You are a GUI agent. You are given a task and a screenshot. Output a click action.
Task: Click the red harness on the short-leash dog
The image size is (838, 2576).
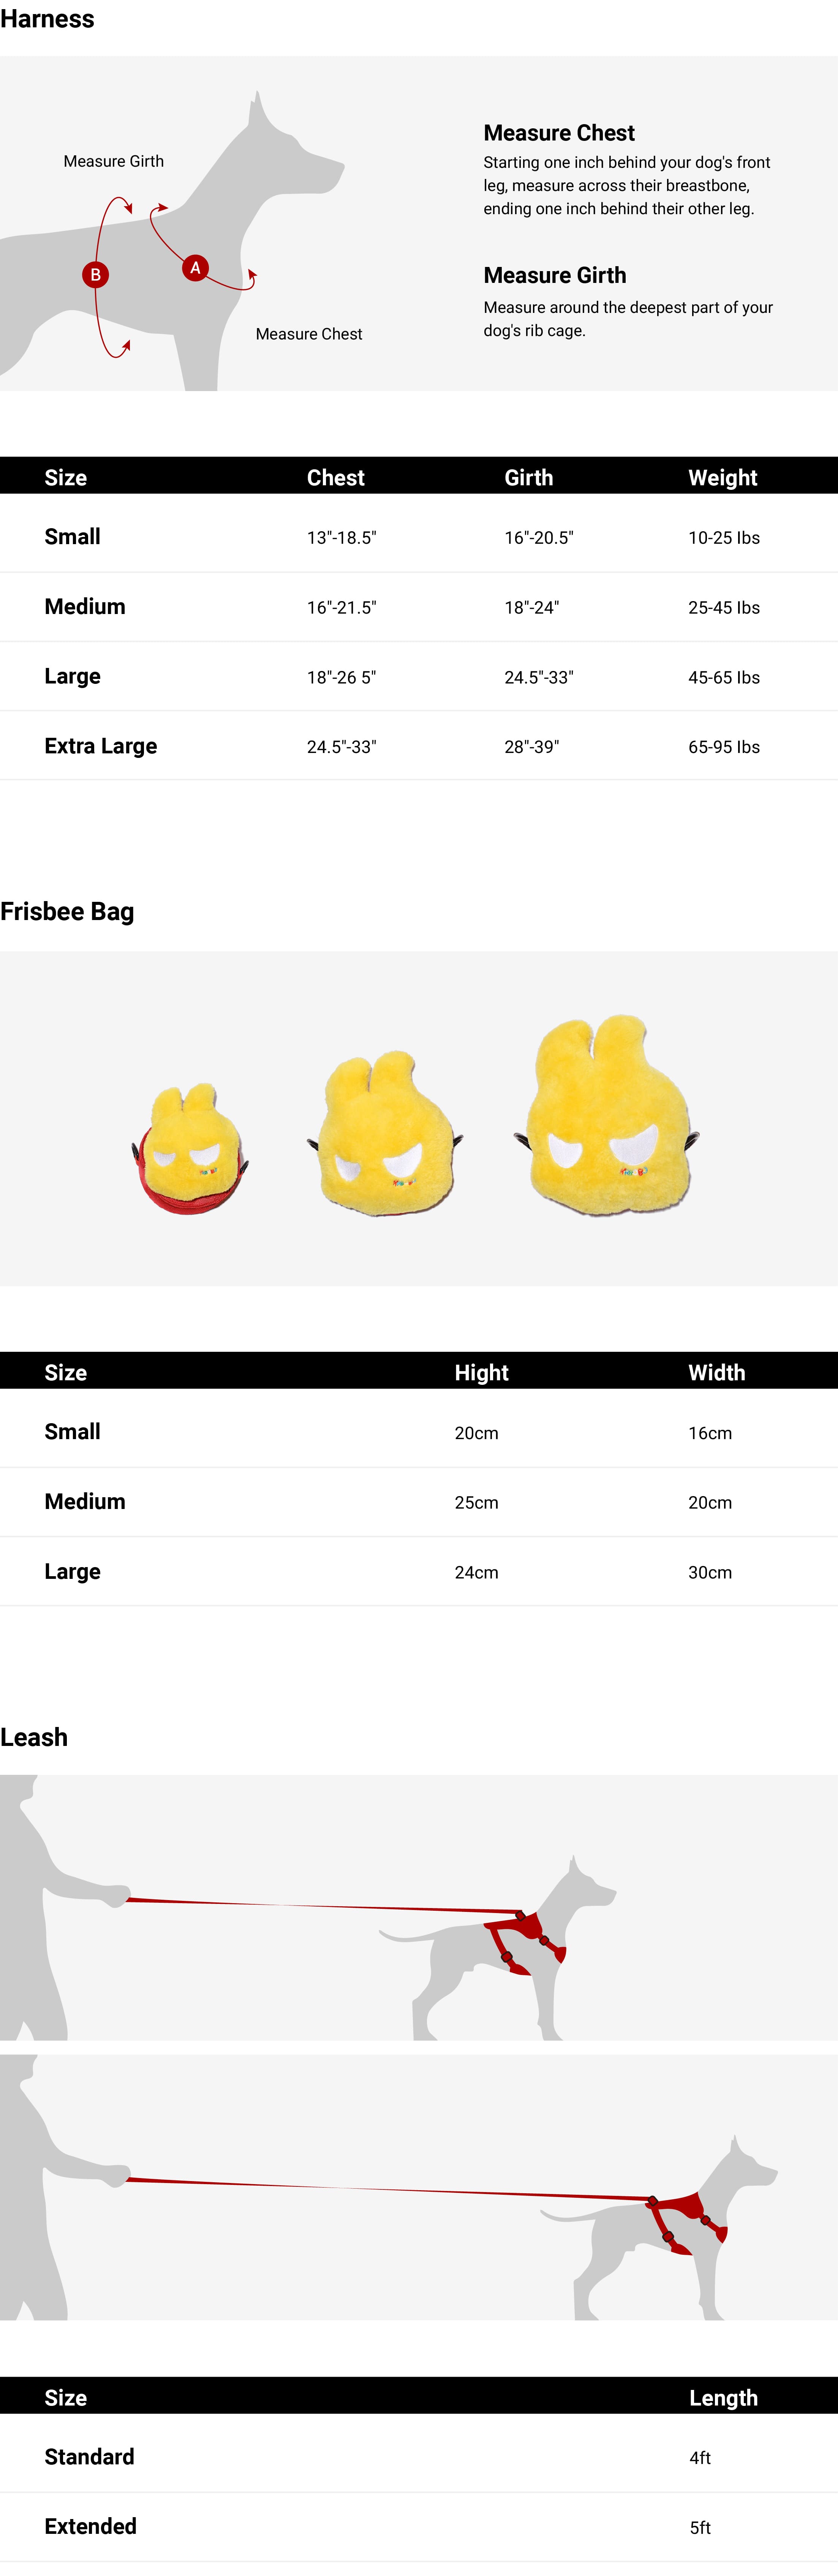(525, 1940)
